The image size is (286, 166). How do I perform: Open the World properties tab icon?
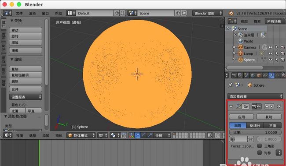click(x=253, y=75)
